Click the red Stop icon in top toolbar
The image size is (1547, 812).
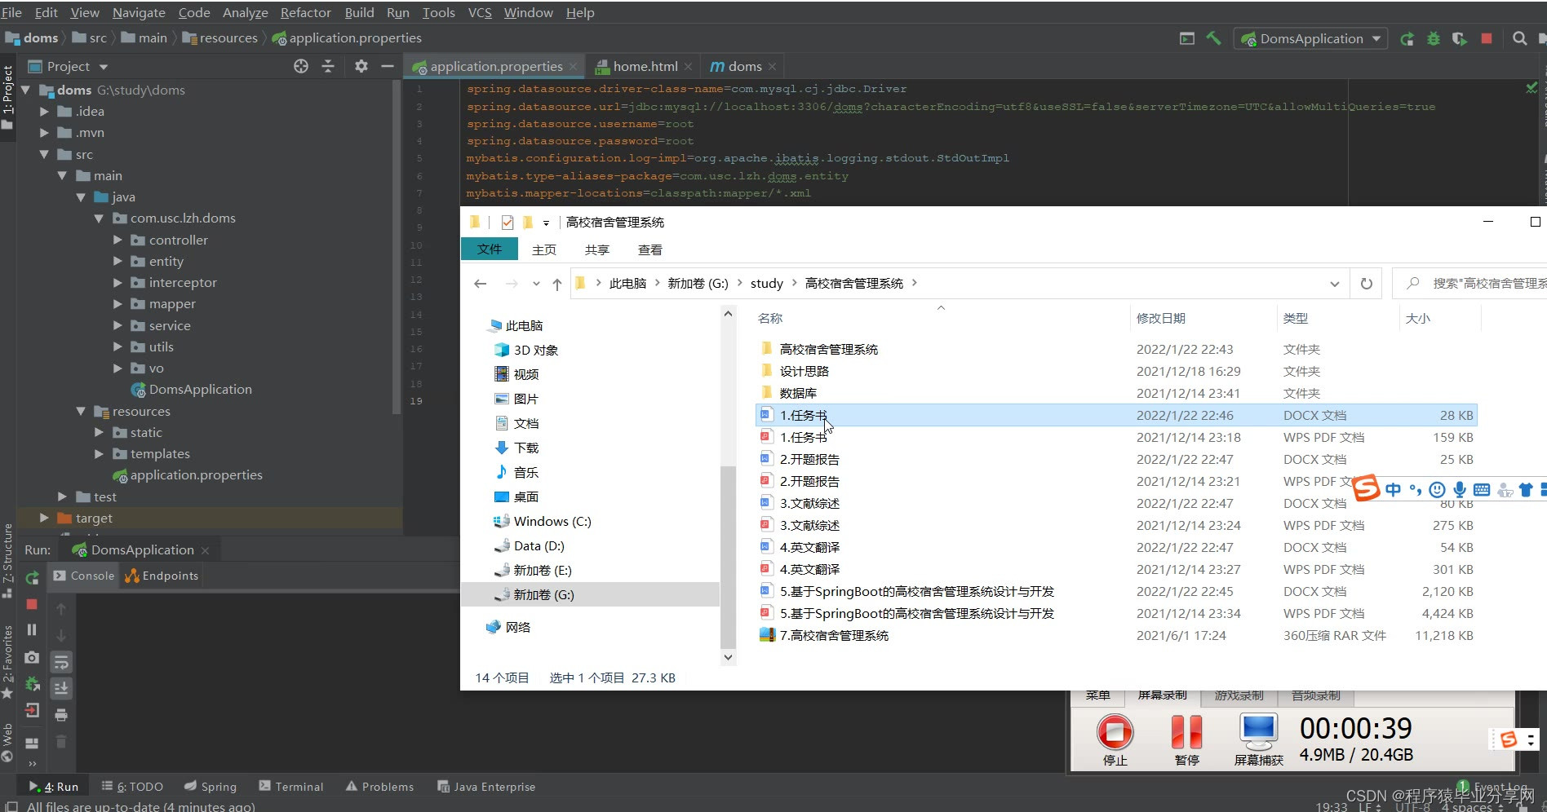coord(1487,38)
